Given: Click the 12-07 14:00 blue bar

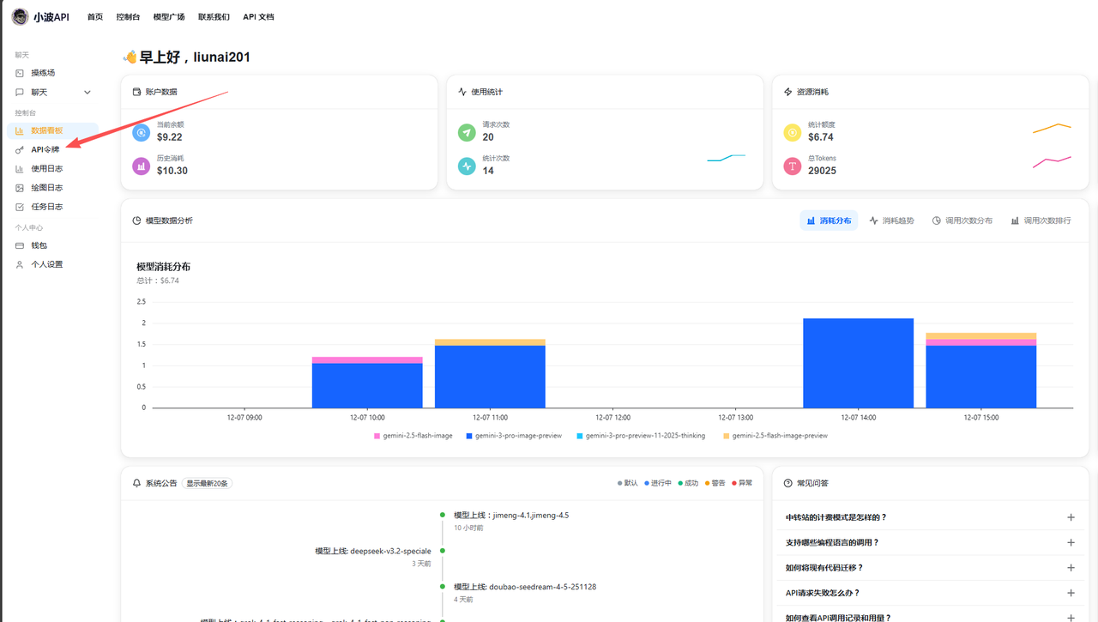Looking at the screenshot, I should coord(858,363).
